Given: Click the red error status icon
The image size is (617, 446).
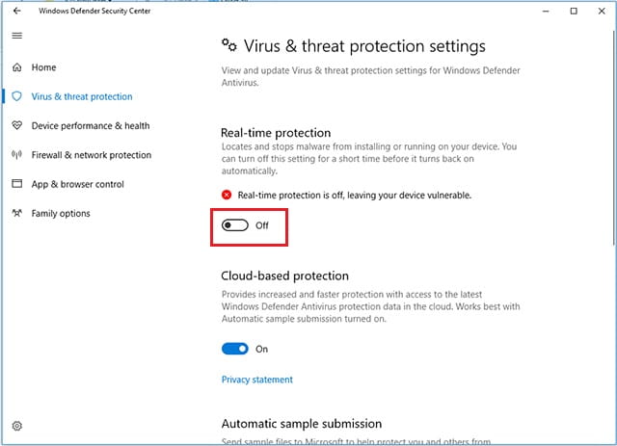Looking at the screenshot, I should (227, 195).
